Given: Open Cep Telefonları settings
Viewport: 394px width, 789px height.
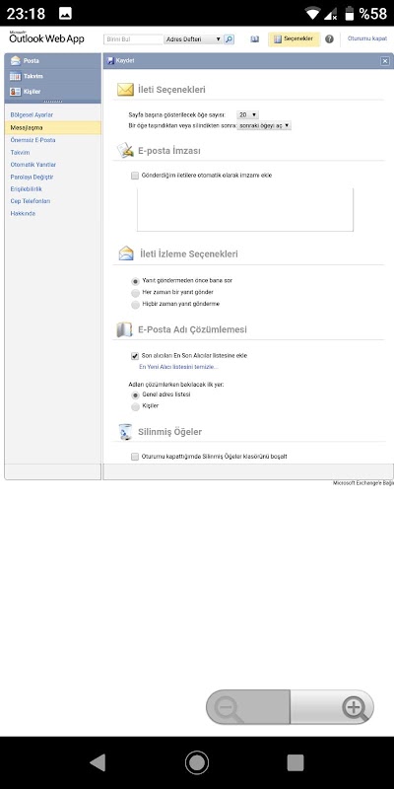Looking at the screenshot, I should coord(31,201).
